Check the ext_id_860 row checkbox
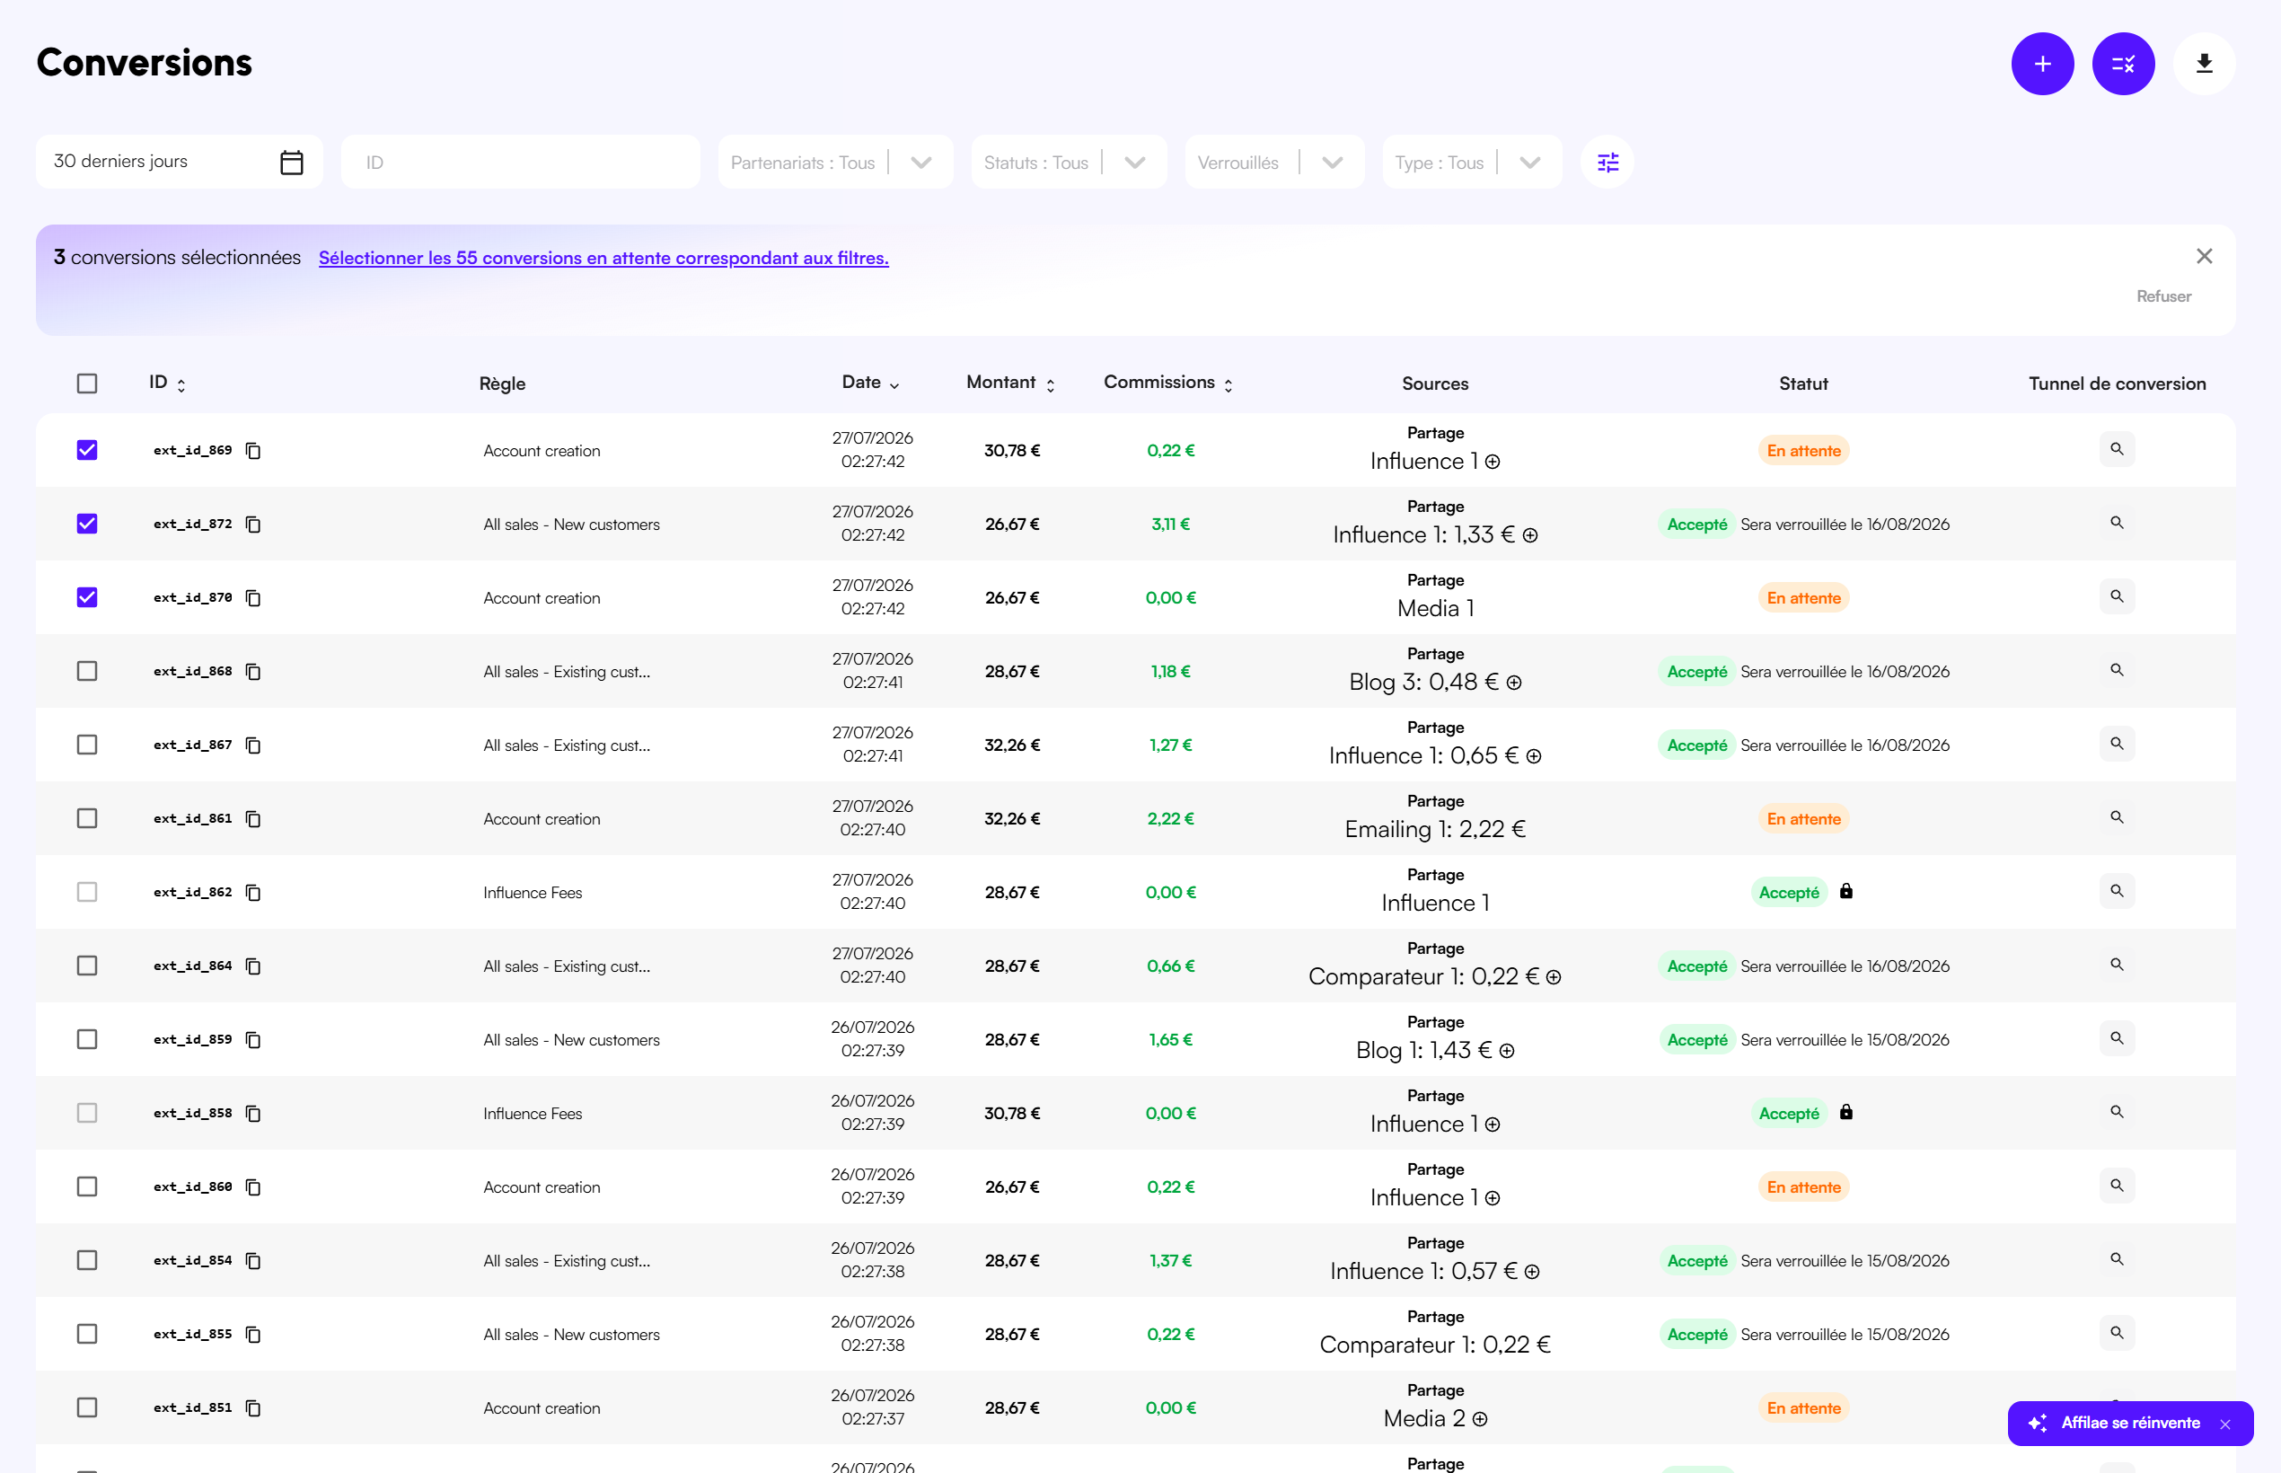 pos(87,1187)
